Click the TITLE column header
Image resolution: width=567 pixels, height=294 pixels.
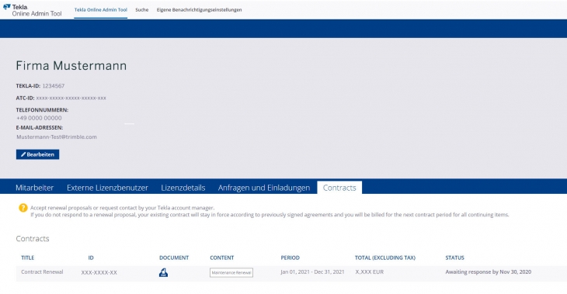[x=28, y=258]
